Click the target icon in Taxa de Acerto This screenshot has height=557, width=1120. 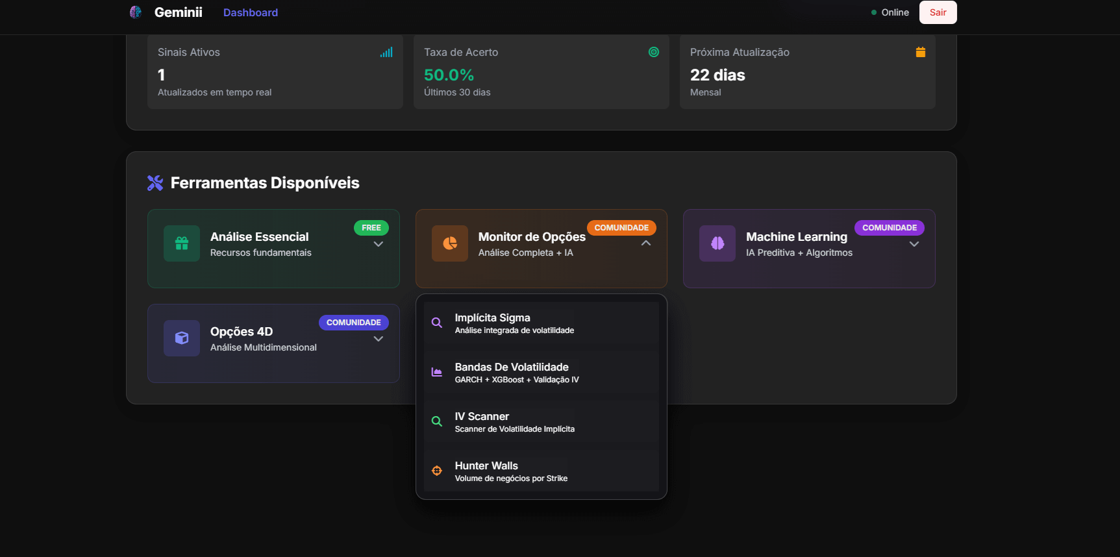tap(654, 52)
